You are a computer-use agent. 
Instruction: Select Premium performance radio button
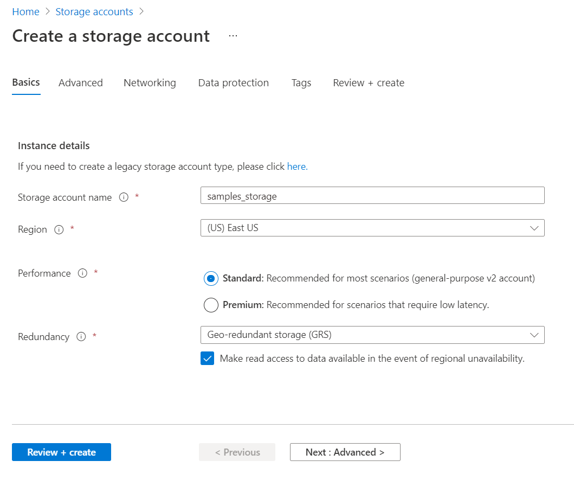pos(211,305)
